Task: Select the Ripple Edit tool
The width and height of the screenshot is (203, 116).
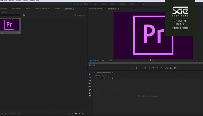Action: [90, 80]
